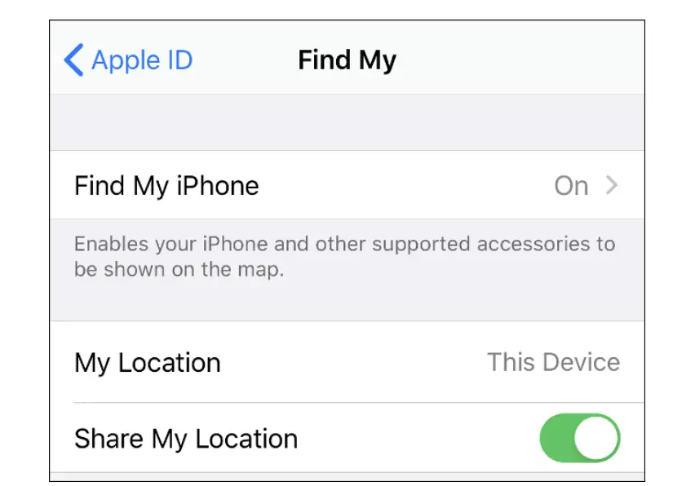This screenshot has width=673, height=486.
Task: Toggle the Share My Location switch
Action: click(580, 438)
